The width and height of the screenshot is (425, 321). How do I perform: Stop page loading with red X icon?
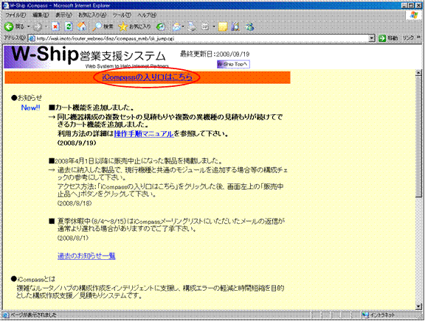55,27
